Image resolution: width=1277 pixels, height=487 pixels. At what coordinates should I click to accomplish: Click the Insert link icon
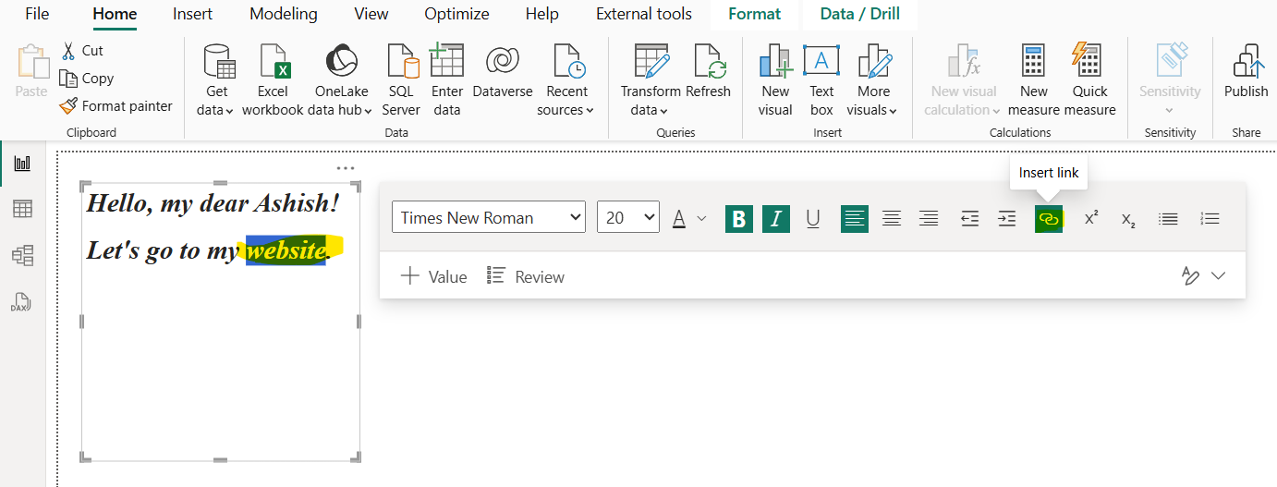(x=1048, y=219)
